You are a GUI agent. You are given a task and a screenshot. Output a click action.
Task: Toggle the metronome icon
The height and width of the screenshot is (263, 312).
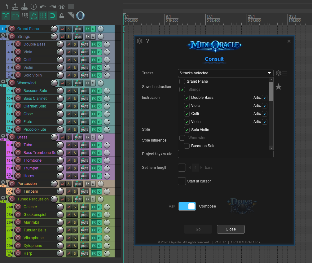(62, 7)
